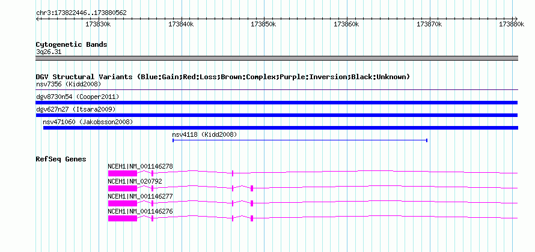Select the thin purple nsv7356 inversion line
Viewport: 535px width, 252px height.
277,90
